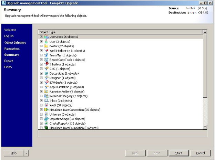Expand the ObjectPackage tree node
Viewport: 215px width, 160px height.
pos(41,119)
